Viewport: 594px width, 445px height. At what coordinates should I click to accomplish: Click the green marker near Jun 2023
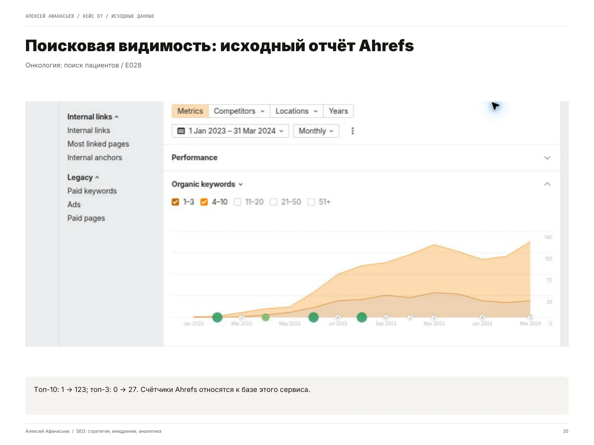coord(314,317)
